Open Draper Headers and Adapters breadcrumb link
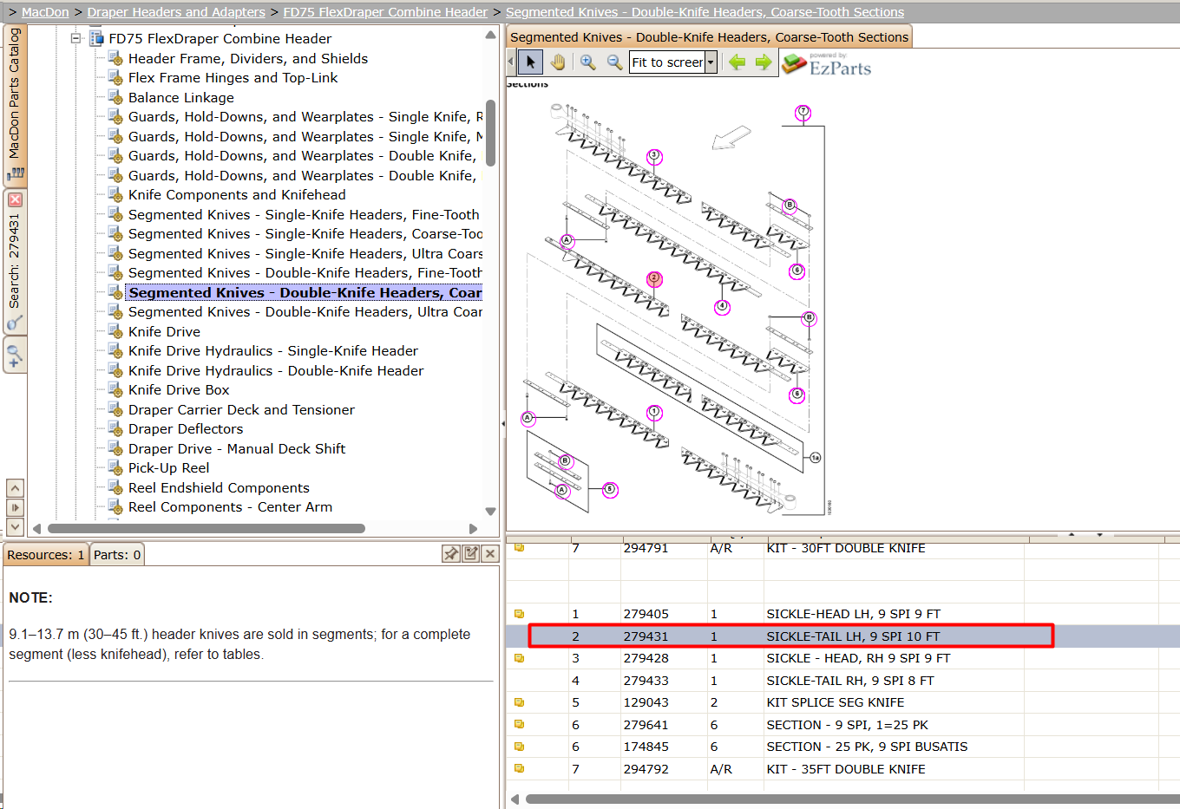Screen dimensions: 1180x809 point(176,12)
